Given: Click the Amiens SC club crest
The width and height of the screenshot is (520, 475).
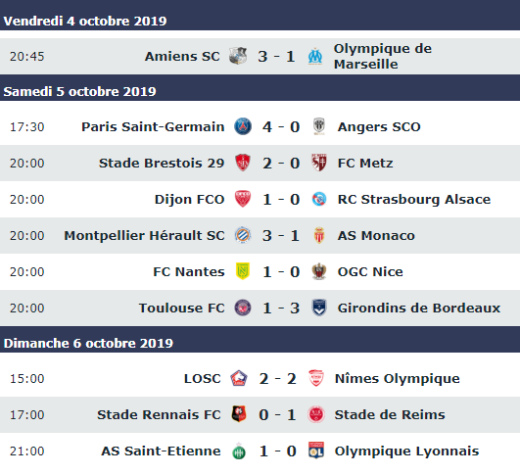Looking at the screenshot, I should (x=238, y=56).
